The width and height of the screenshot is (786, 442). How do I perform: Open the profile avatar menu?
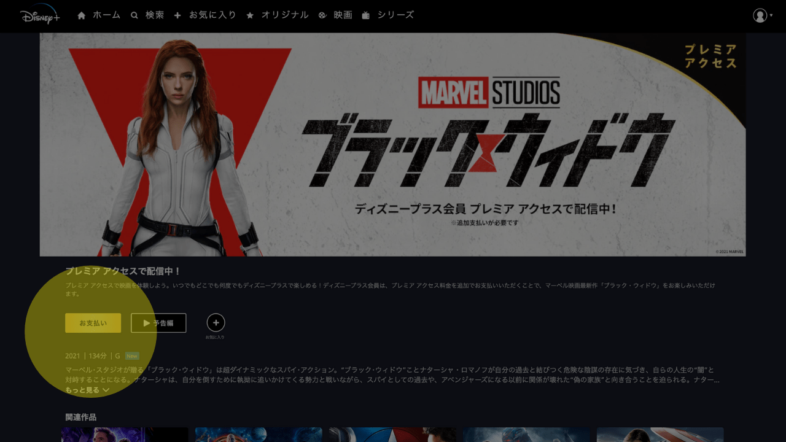[763, 15]
